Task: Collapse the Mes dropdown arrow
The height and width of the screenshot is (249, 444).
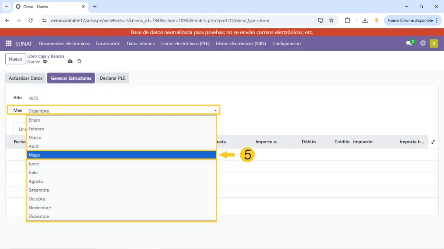Action: point(215,111)
